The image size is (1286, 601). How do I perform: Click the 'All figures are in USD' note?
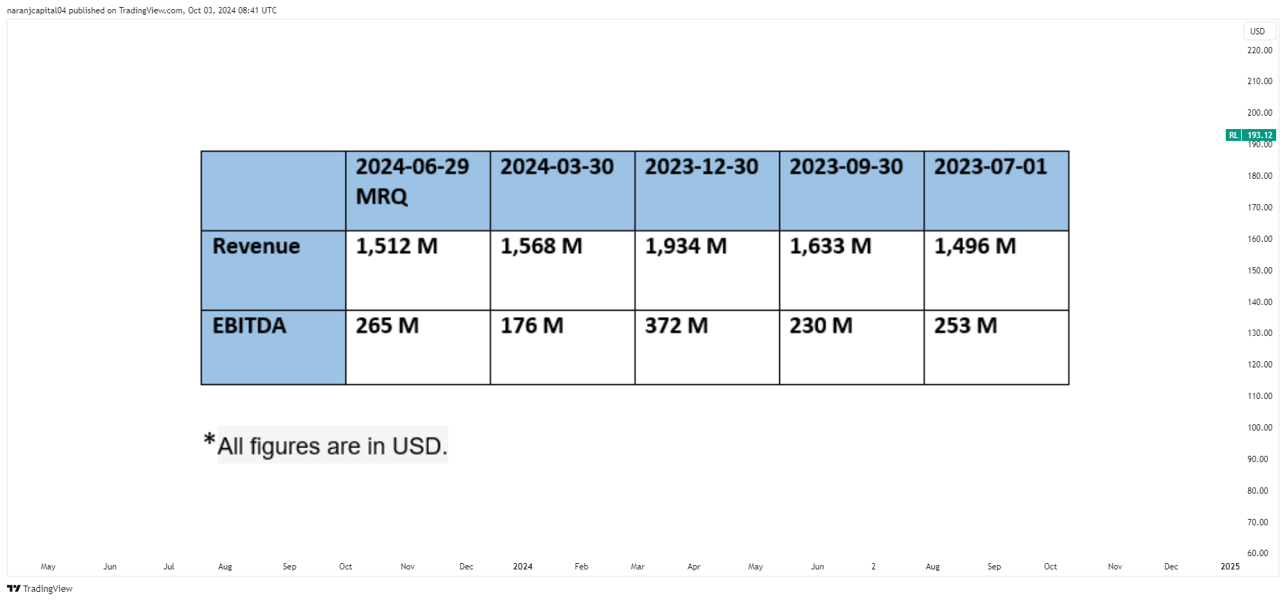[332, 446]
